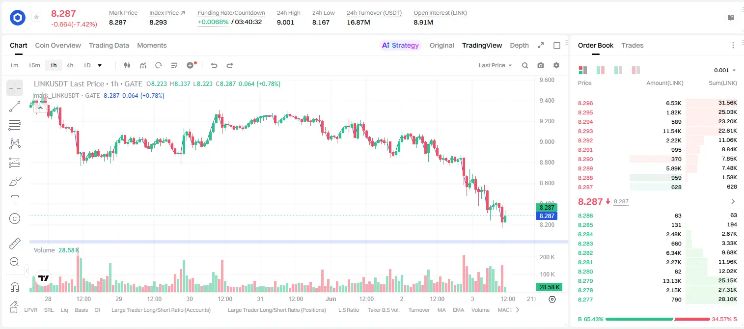This screenshot has width=744, height=329.
Task: Click the buy/sell ratio bar
Action: click(658, 319)
